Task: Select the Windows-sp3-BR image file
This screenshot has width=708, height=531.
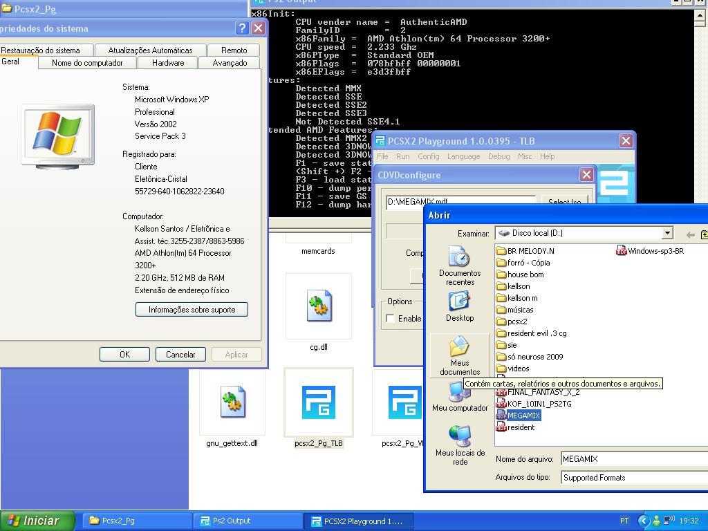Action: (650, 250)
